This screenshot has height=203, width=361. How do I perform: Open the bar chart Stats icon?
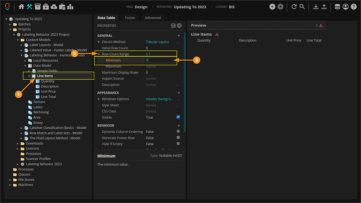coord(70,7)
